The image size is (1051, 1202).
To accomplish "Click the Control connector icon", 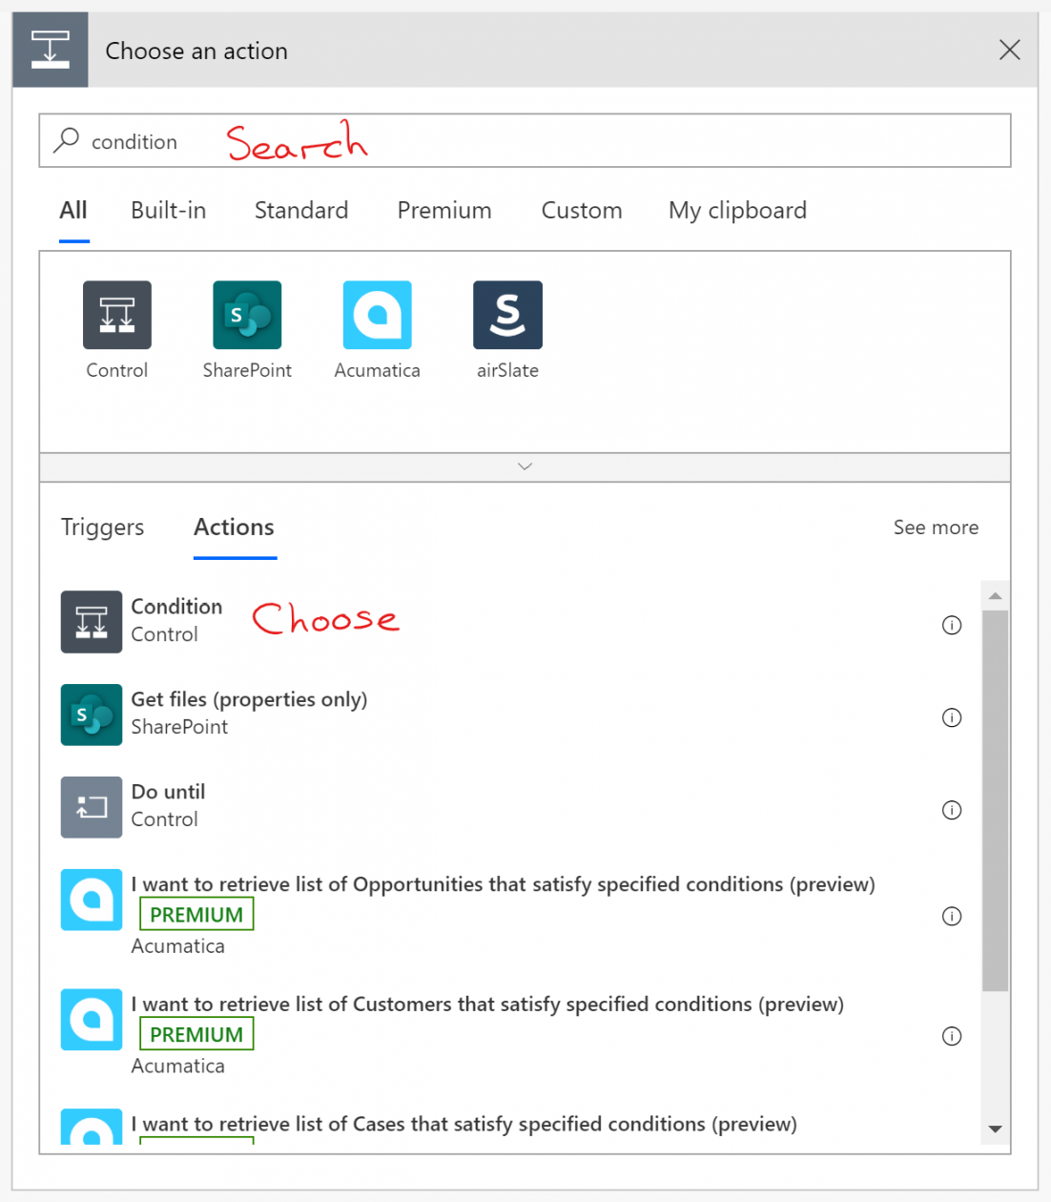I will (117, 315).
